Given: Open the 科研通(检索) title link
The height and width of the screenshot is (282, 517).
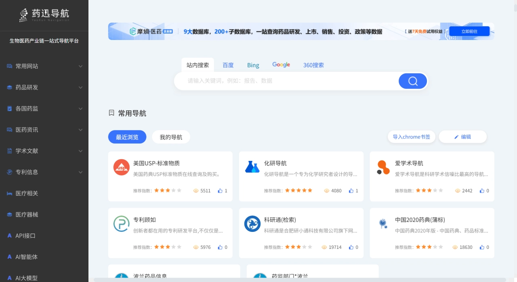Looking at the screenshot, I should (x=280, y=220).
